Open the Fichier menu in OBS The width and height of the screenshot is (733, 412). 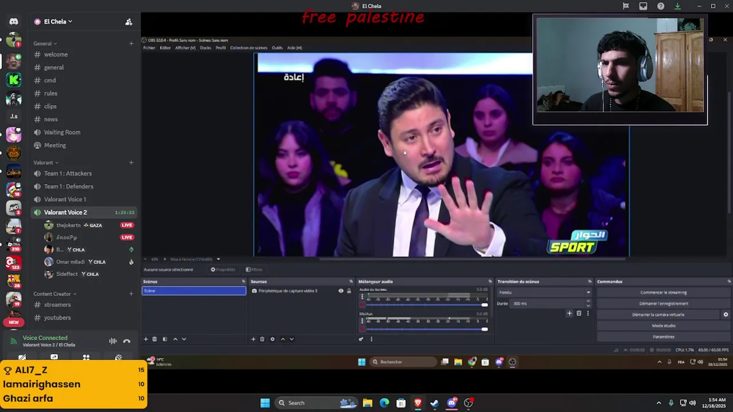(149, 48)
